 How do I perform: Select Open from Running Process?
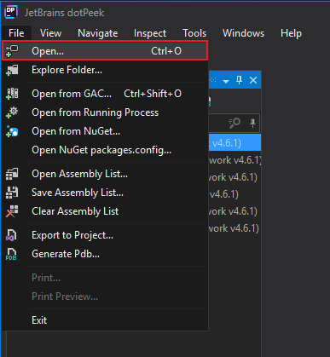[x=105, y=112]
